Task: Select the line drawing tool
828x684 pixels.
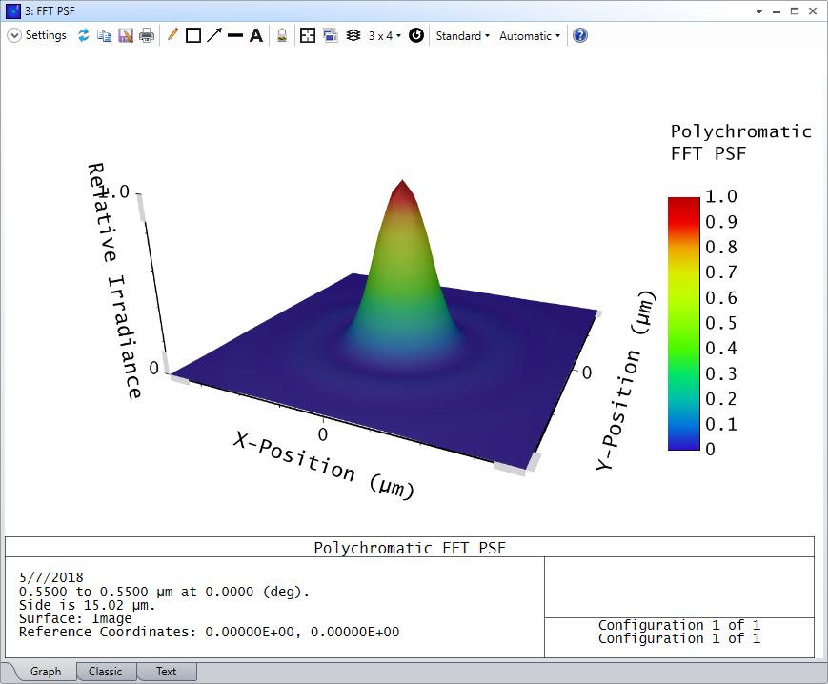Action: (x=235, y=35)
